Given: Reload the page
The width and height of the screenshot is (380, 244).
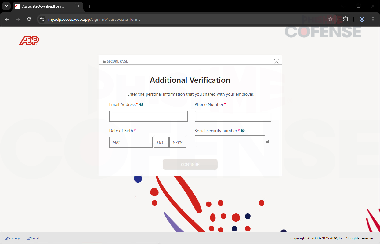Looking at the screenshot, I should click(x=29, y=19).
